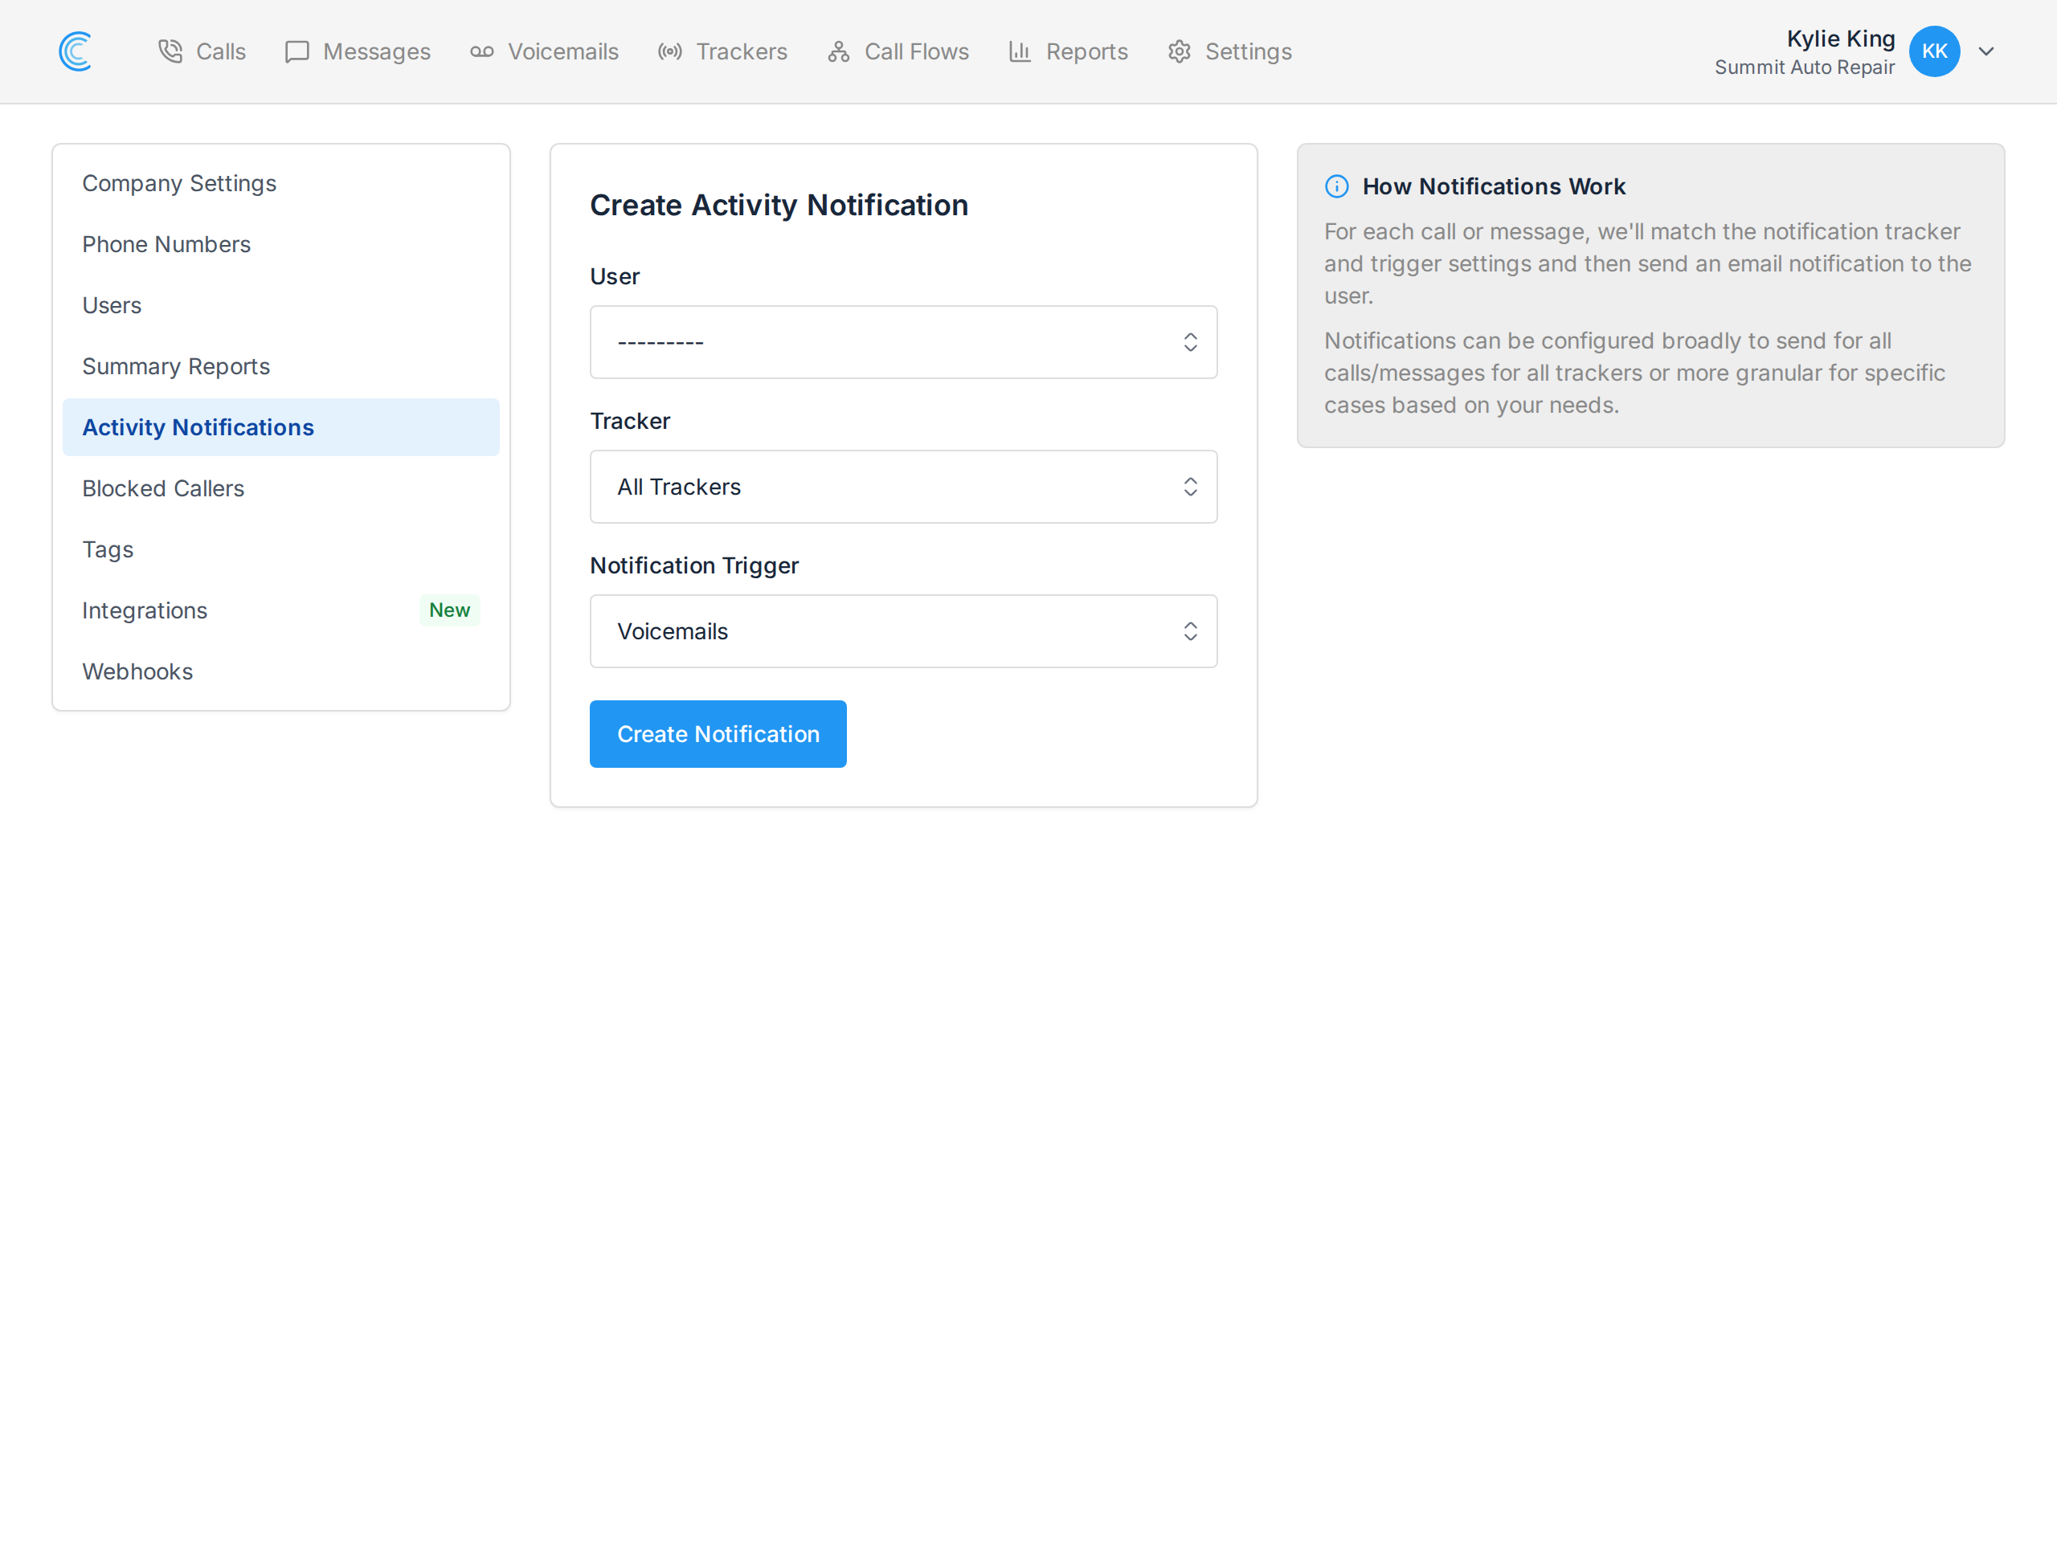Click the Reports bar chart icon
This screenshot has width=2057, height=1542.
1020,51
